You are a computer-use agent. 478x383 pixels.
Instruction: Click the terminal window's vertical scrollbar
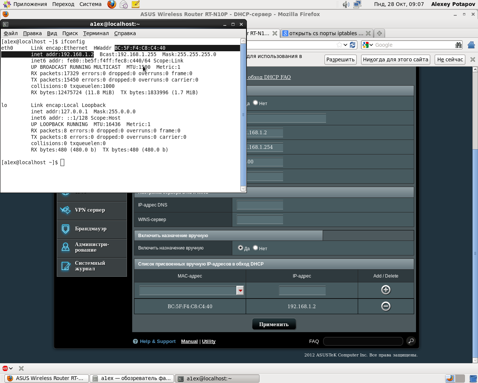pyautogui.click(x=243, y=115)
